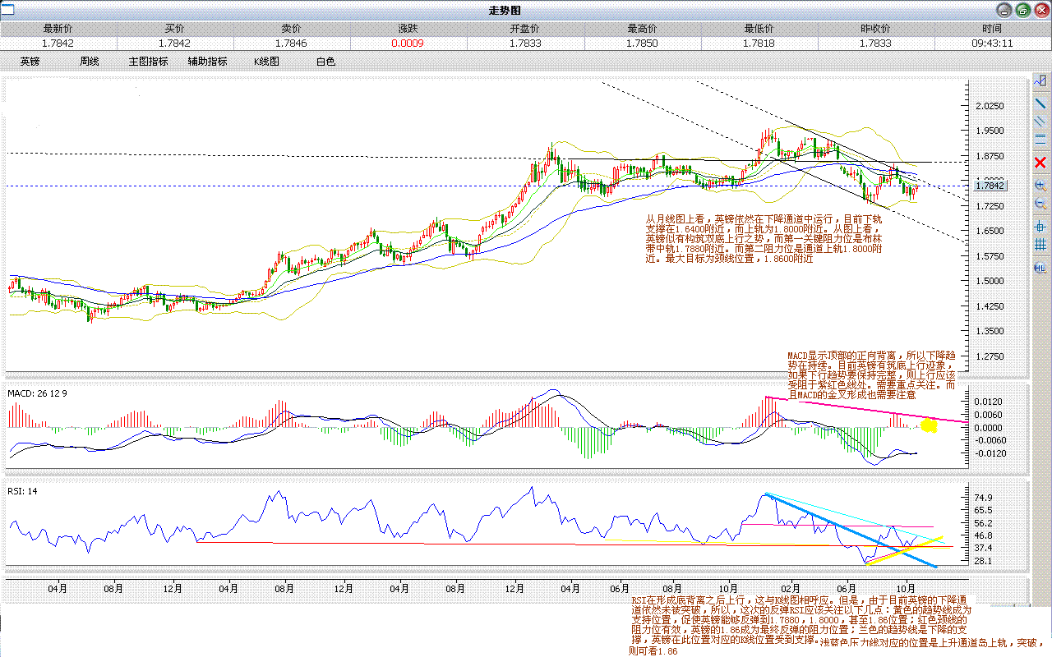
Task: Open the 主图指标 main indicator menu
Action: point(148,62)
